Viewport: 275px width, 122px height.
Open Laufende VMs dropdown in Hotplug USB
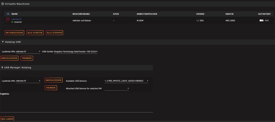pyautogui.click(x=28, y=52)
